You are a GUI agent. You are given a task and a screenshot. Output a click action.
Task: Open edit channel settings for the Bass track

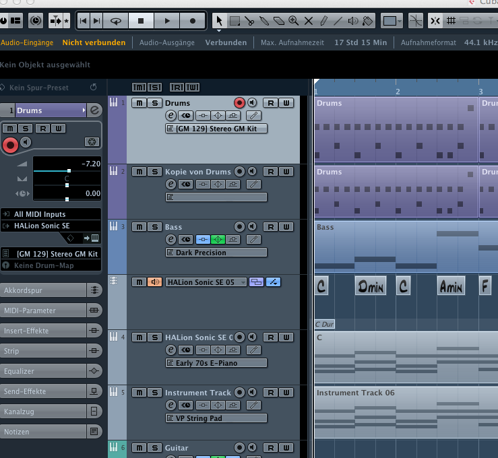click(x=170, y=239)
